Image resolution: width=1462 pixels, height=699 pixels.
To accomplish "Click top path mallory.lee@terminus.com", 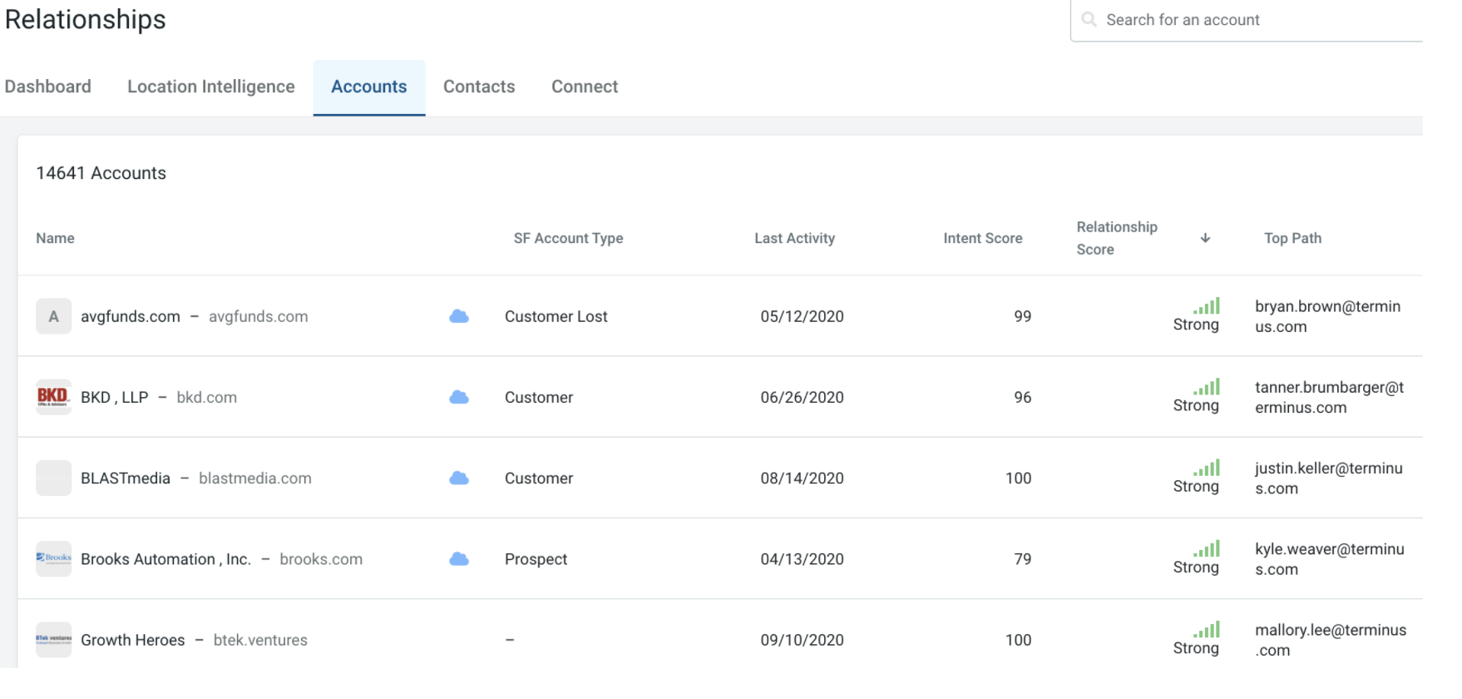I will 1331,639.
